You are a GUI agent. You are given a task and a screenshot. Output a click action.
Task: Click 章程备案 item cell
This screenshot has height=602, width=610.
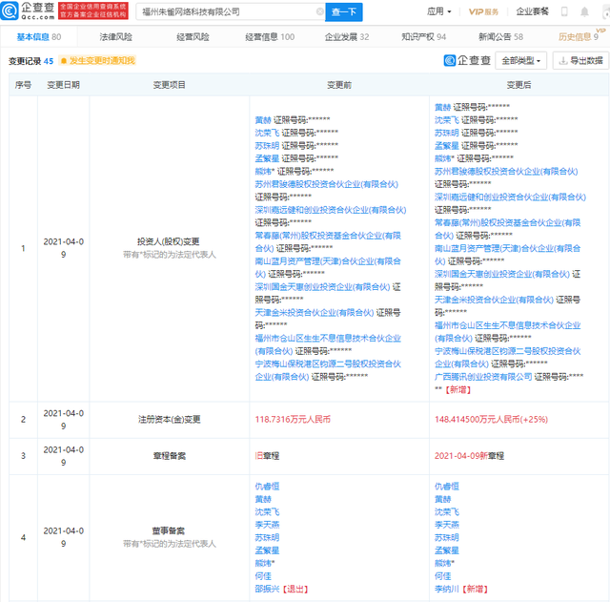pos(170,456)
